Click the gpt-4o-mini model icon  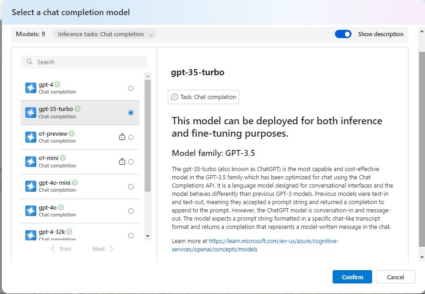tap(31, 186)
